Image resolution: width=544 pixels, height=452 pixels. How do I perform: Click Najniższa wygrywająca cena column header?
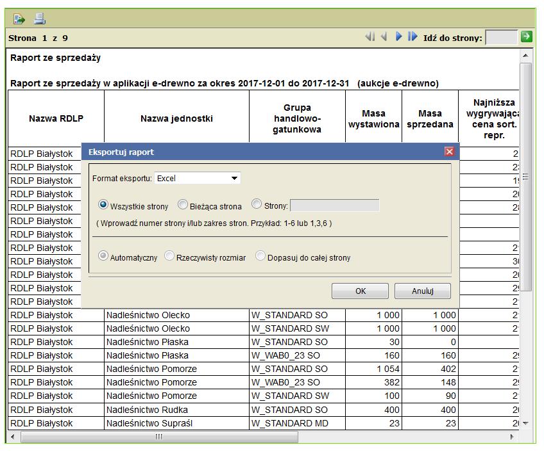coord(489,118)
